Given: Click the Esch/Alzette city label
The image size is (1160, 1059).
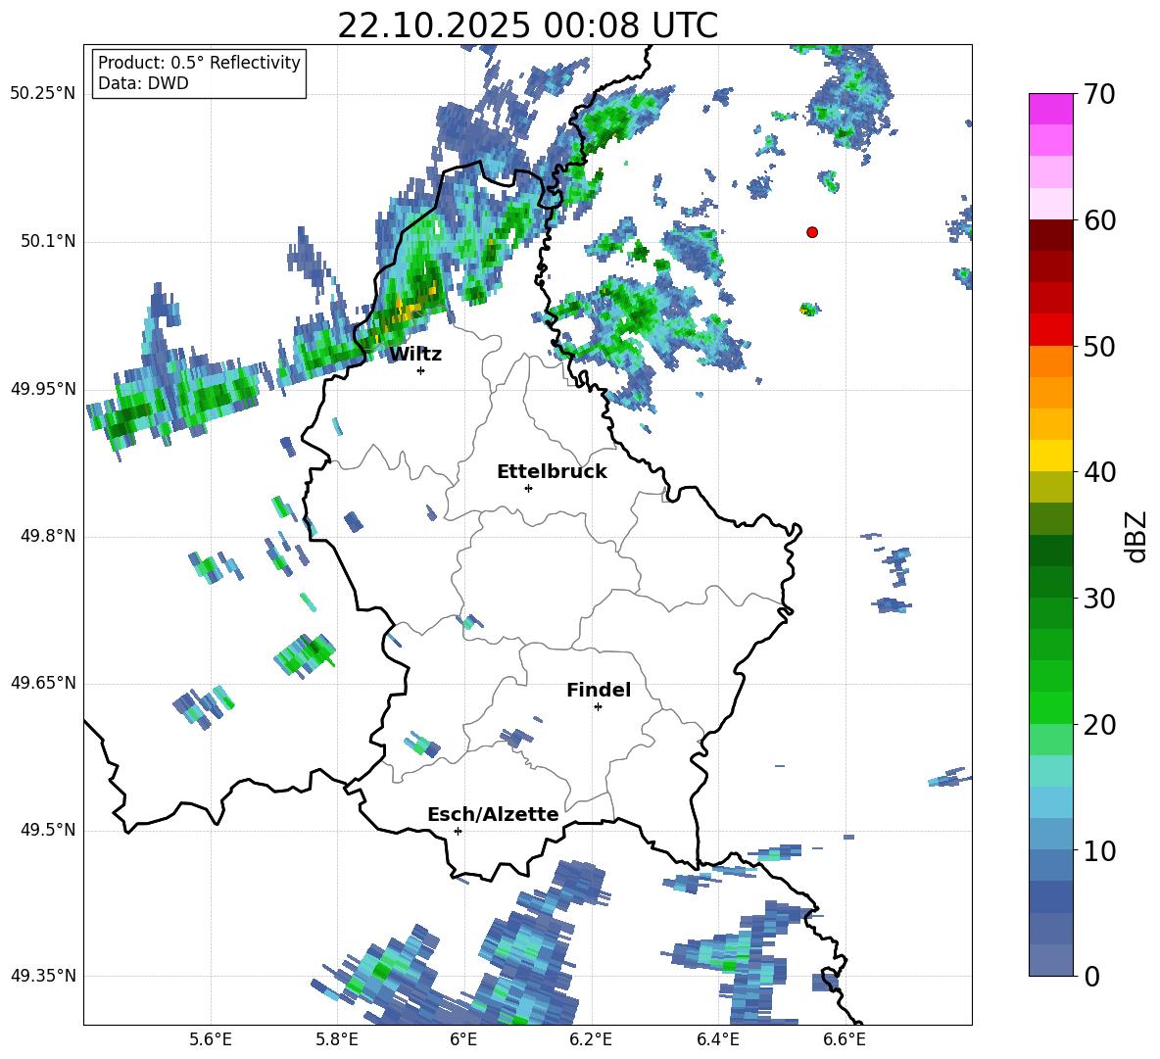Looking at the screenshot, I should point(493,814).
